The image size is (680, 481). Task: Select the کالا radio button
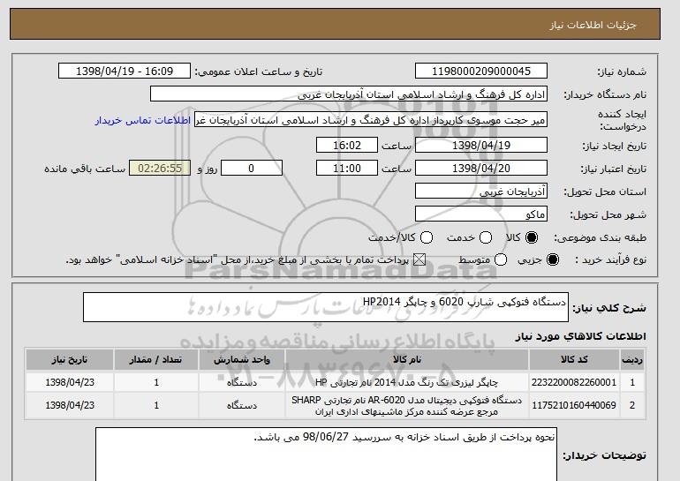click(x=531, y=237)
